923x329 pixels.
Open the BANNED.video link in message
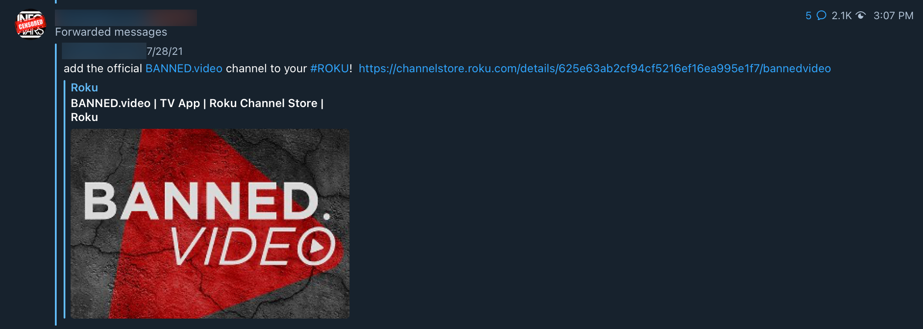point(183,68)
